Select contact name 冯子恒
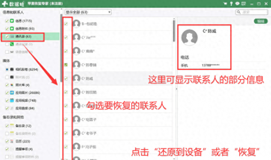271x160 pixels. [89, 147]
